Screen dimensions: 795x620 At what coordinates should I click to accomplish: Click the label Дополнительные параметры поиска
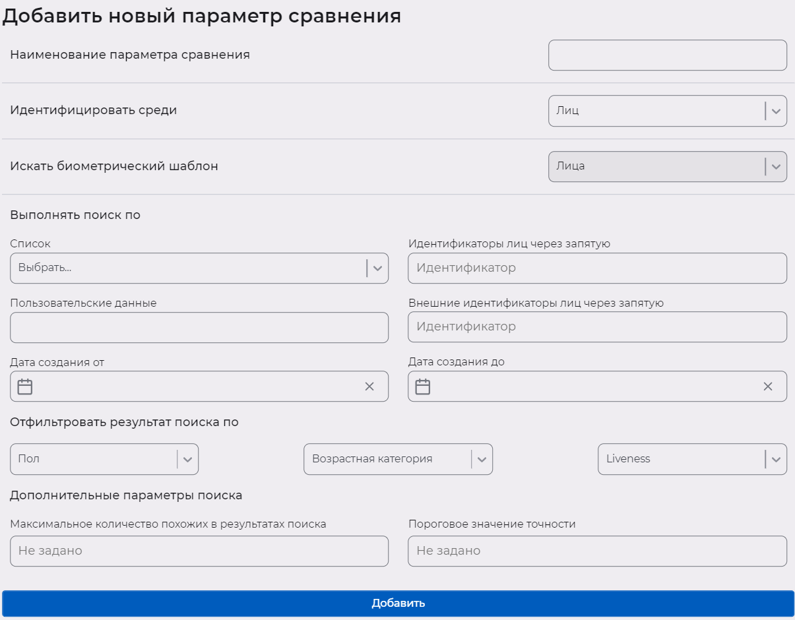tap(126, 495)
